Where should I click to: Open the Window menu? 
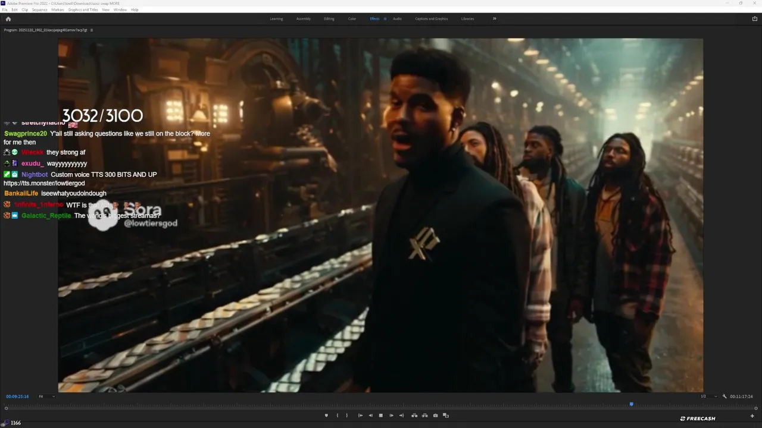click(x=120, y=10)
